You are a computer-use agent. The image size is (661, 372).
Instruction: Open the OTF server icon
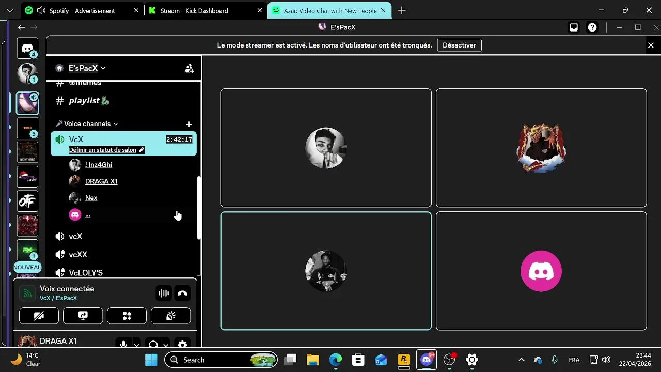pos(27,201)
